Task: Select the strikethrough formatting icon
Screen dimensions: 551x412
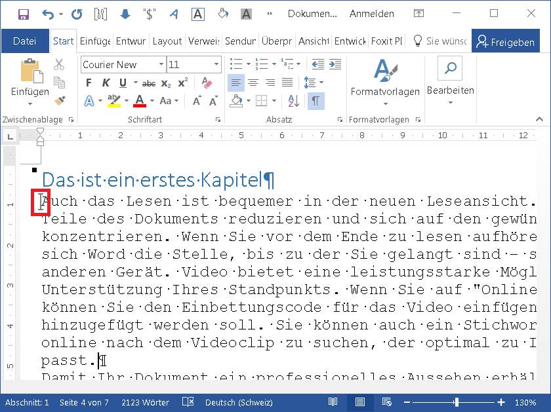Action: pyautogui.click(x=148, y=83)
